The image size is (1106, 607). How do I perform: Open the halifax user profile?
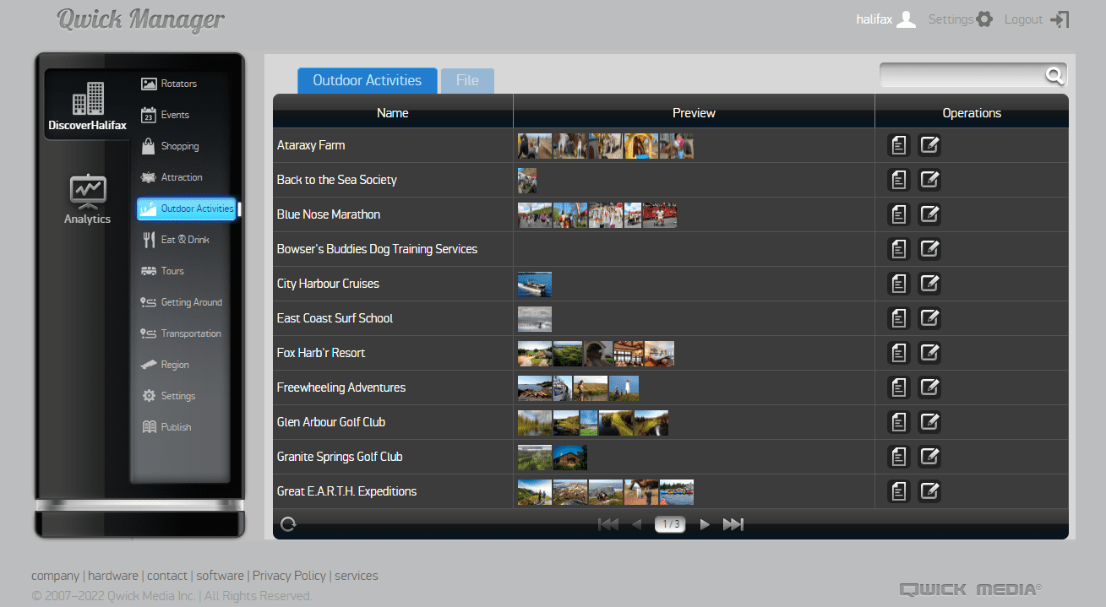click(886, 19)
